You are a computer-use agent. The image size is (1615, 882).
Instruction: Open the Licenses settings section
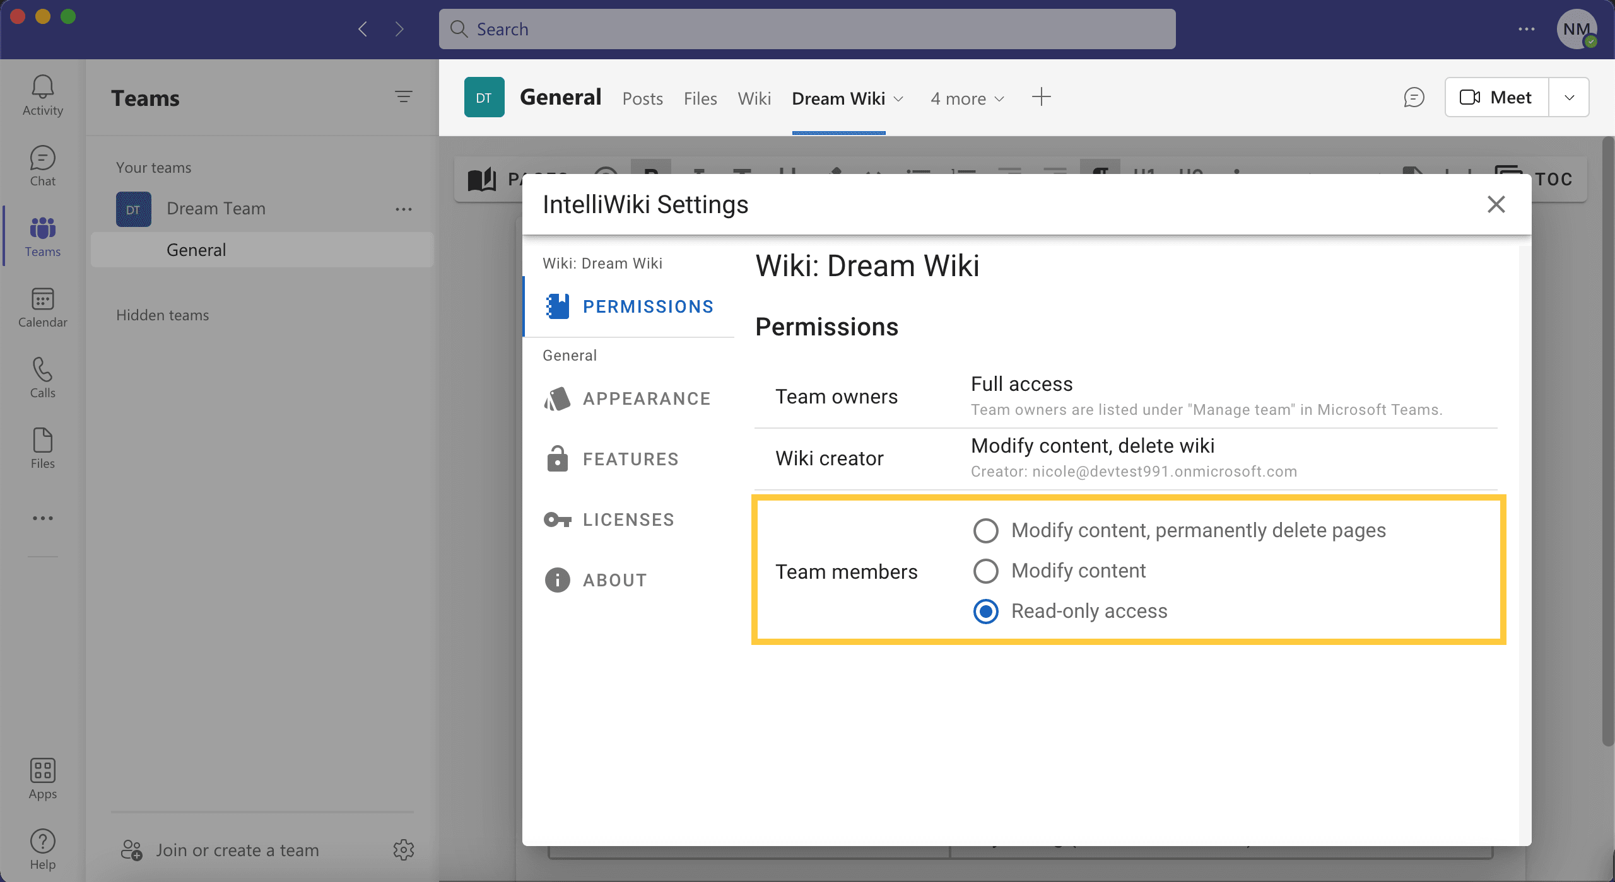click(630, 519)
